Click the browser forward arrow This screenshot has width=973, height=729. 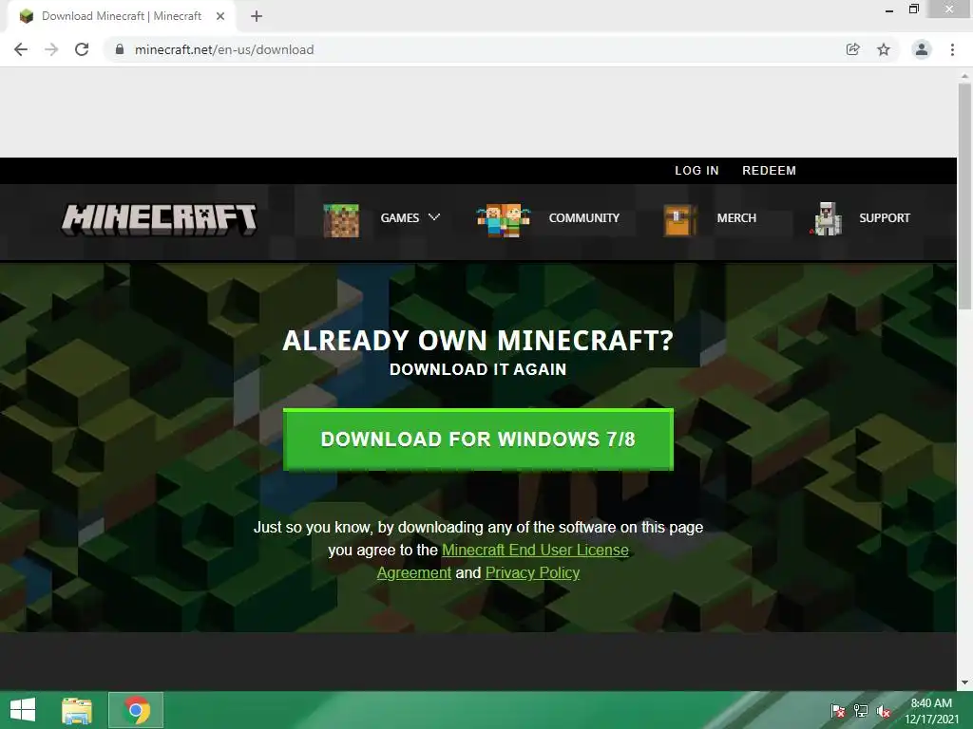coord(51,49)
